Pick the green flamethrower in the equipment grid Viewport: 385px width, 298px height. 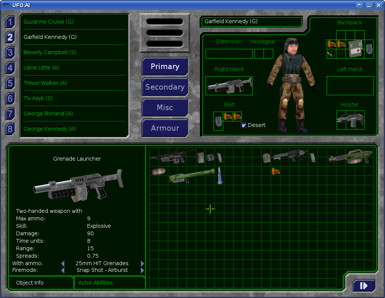click(351, 157)
